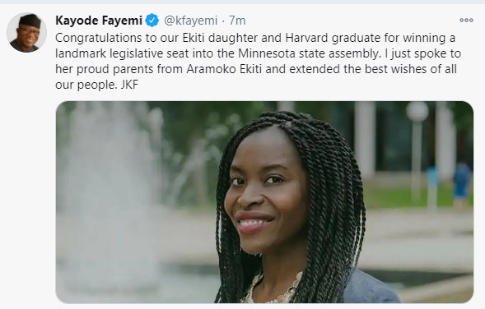485x309 pixels.
Task: Open the tweet's three-dot More menu
Action: click(x=466, y=21)
